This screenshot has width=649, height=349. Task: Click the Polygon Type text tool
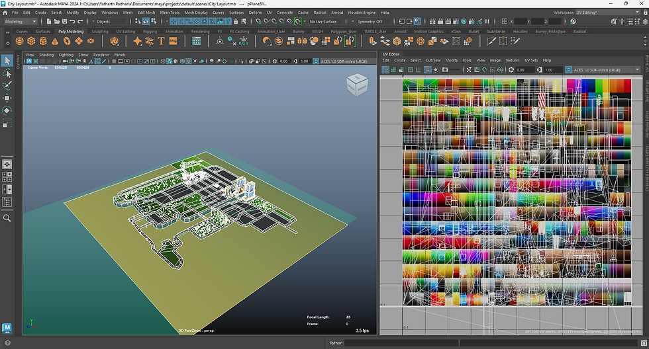(161, 41)
